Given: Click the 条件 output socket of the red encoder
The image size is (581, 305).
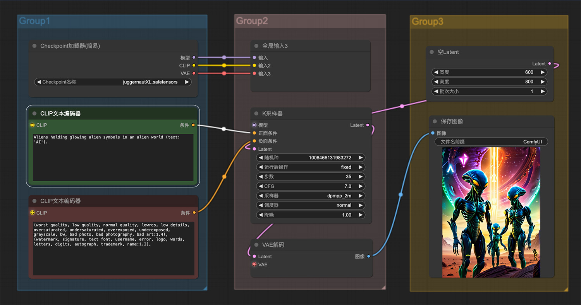Looking at the screenshot, I should 194,212.
